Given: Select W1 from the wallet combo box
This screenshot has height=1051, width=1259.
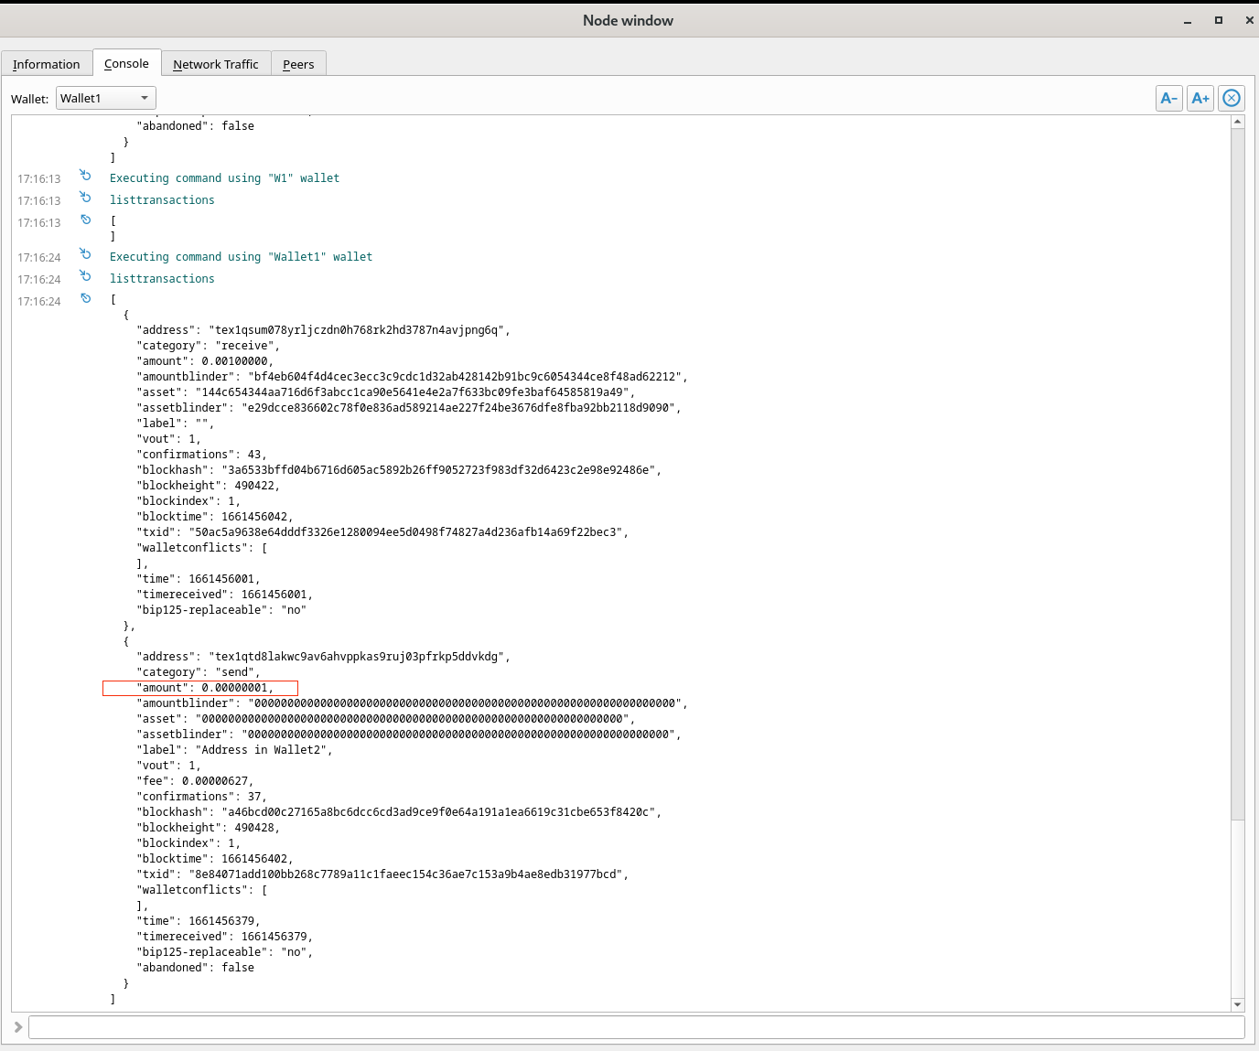Looking at the screenshot, I should click(105, 97).
